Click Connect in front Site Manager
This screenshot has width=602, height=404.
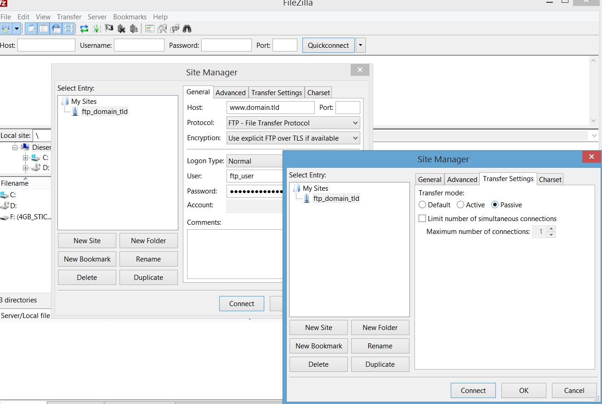pos(473,391)
